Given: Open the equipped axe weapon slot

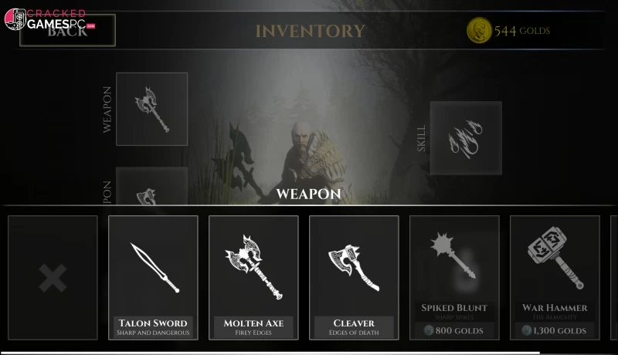Looking at the screenshot, I should pyautogui.click(x=151, y=109).
